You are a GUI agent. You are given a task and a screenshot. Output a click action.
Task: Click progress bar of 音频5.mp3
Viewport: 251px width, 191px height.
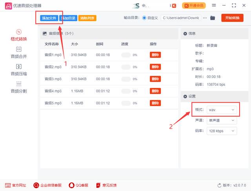(x=126, y=103)
